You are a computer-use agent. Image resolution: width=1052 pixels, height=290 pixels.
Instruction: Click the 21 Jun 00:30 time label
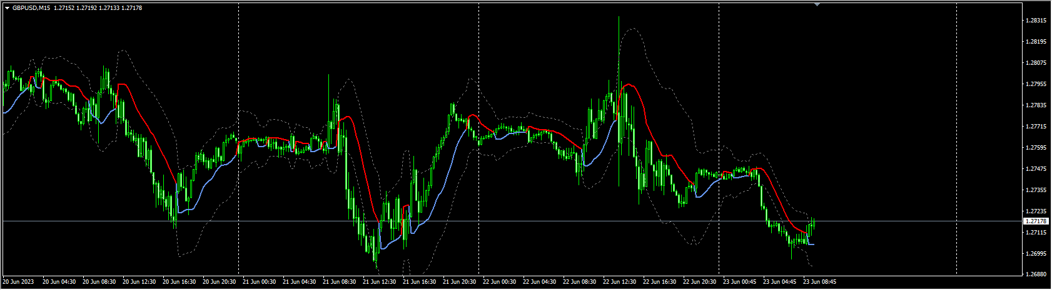(x=260, y=282)
